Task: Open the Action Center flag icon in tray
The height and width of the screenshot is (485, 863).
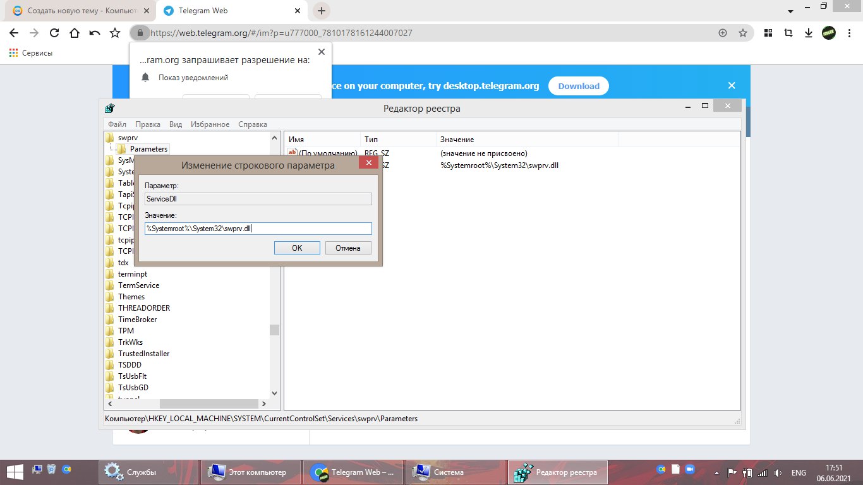Action: click(x=732, y=472)
